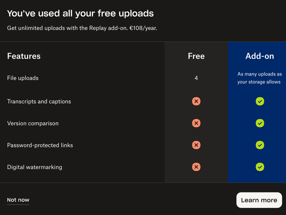Click the Learn more button

tap(259, 200)
